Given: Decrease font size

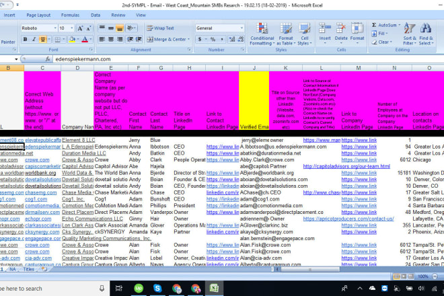Looking at the screenshot, I should pyautogui.click(x=89, y=28).
